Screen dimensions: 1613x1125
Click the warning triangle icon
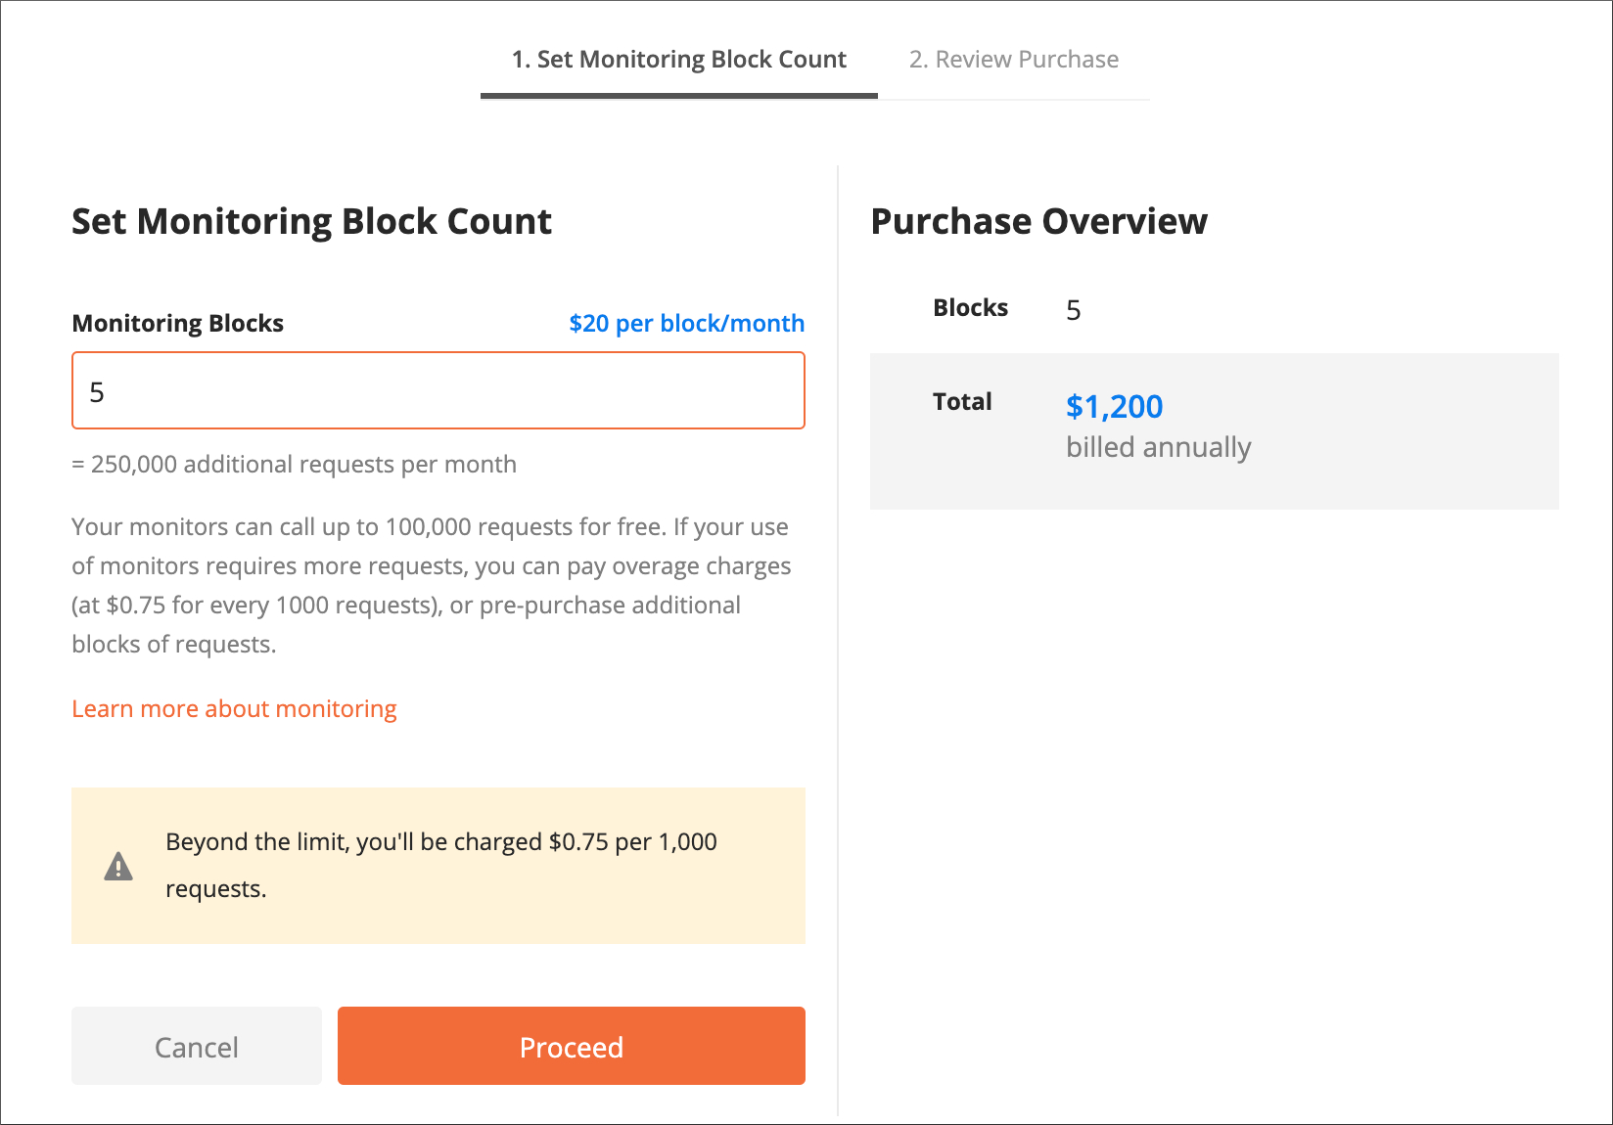coord(118,867)
